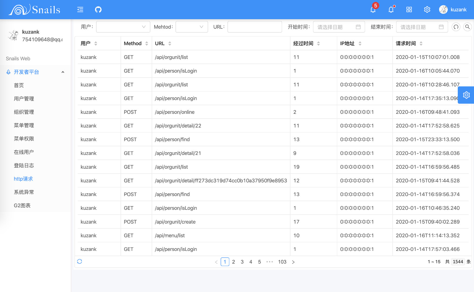The image size is (474, 292).
Task: Open 用户管理 in the sidebar
Action: pyautogui.click(x=24, y=99)
